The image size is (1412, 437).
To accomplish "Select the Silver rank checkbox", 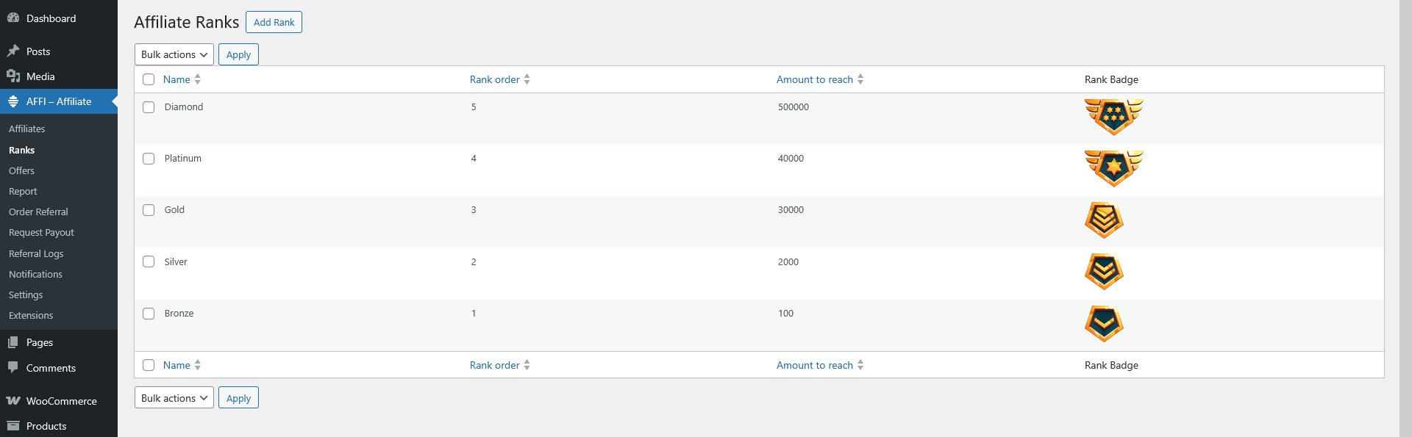I will [149, 261].
